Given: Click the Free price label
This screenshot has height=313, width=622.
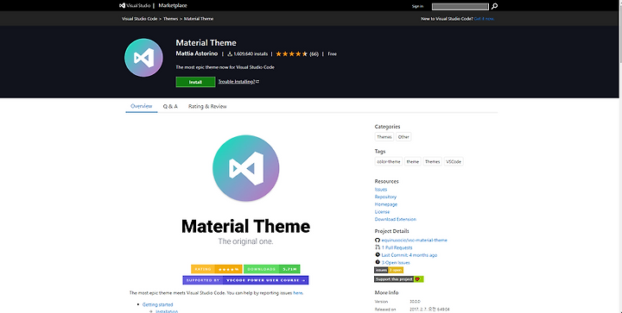Looking at the screenshot, I should (333, 53).
